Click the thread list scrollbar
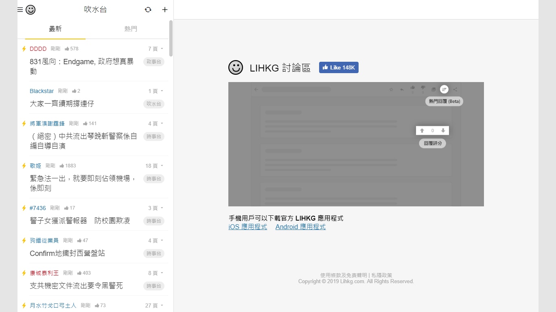This screenshot has height=312, width=556. (x=171, y=38)
